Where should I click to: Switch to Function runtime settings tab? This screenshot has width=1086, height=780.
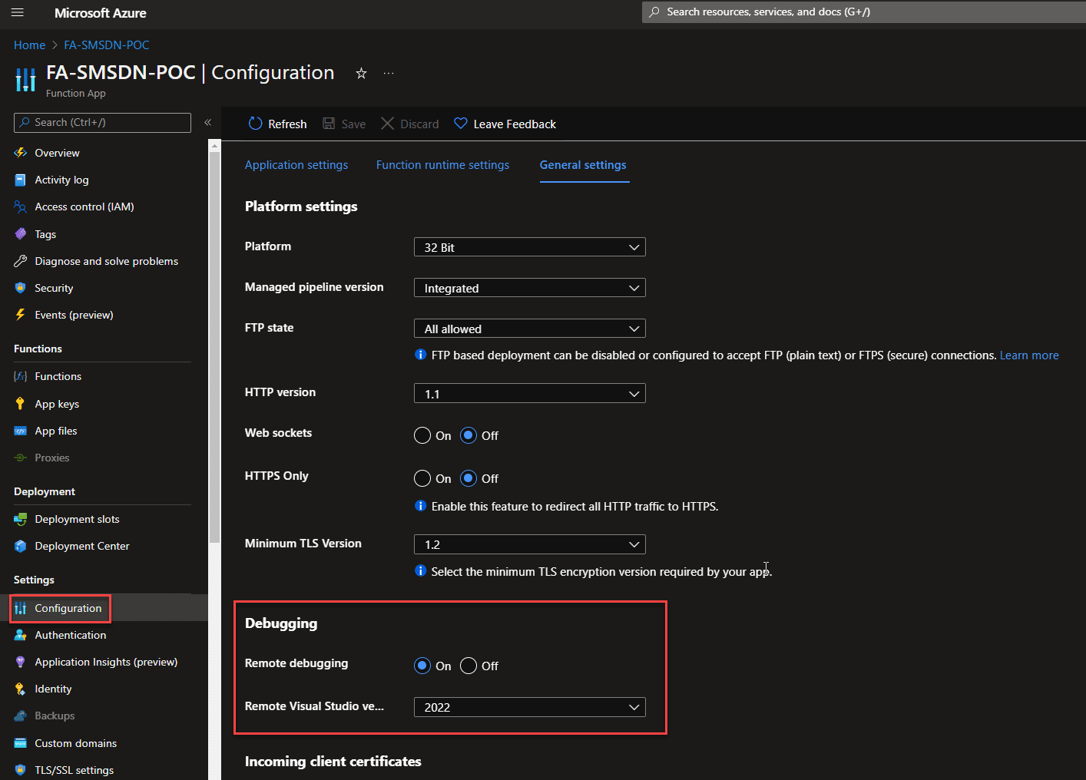click(x=442, y=165)
